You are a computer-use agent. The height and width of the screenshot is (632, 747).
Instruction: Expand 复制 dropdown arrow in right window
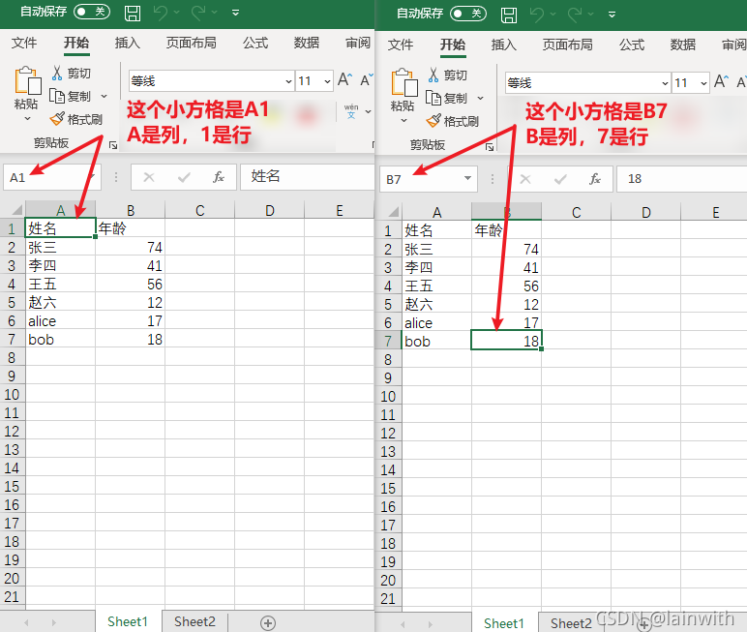tap(480, 98)
